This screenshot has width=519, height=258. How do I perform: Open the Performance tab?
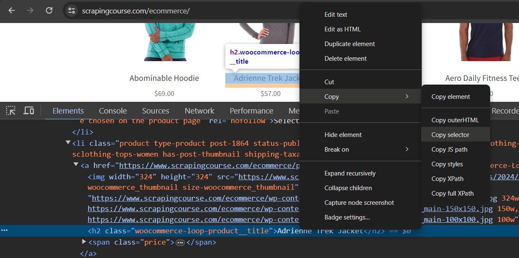coord(251,111)
